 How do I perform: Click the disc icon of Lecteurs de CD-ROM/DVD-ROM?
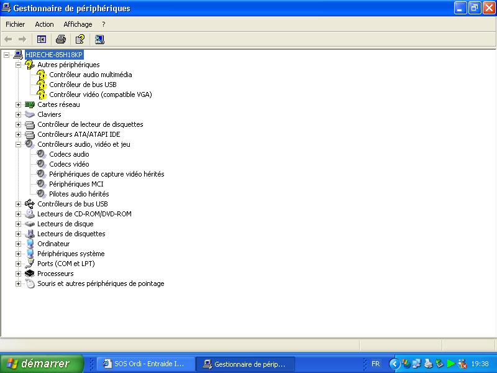point(30,214)
